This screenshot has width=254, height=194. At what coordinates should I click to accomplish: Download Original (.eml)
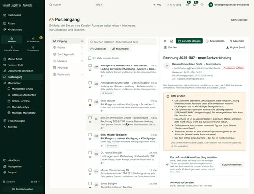235,47
